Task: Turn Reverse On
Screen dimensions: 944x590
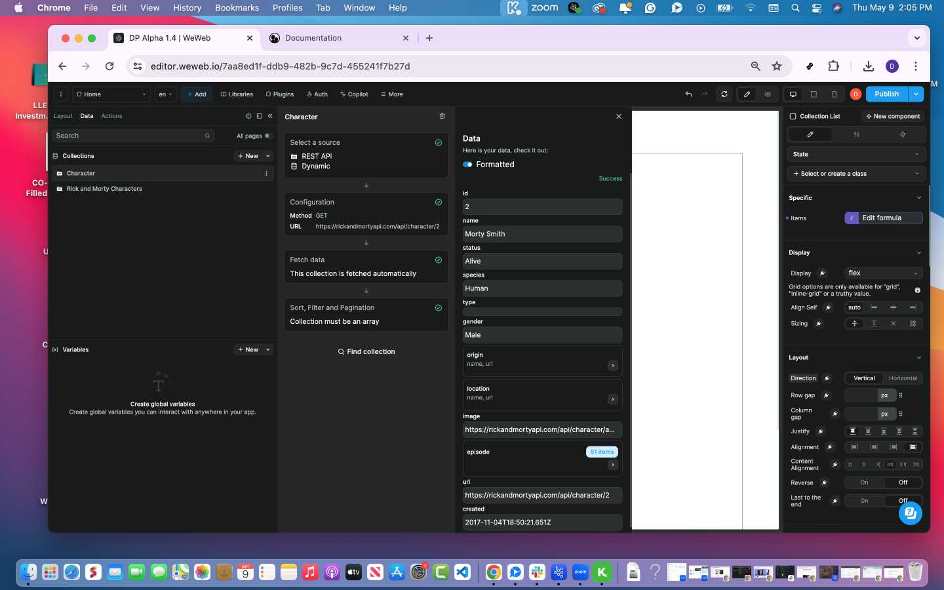Action: click(x=864, y=482)
